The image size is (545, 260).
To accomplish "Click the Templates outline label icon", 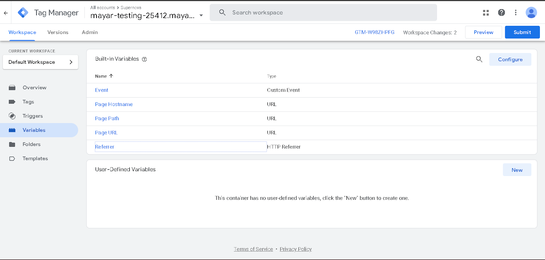I will 12,159.
